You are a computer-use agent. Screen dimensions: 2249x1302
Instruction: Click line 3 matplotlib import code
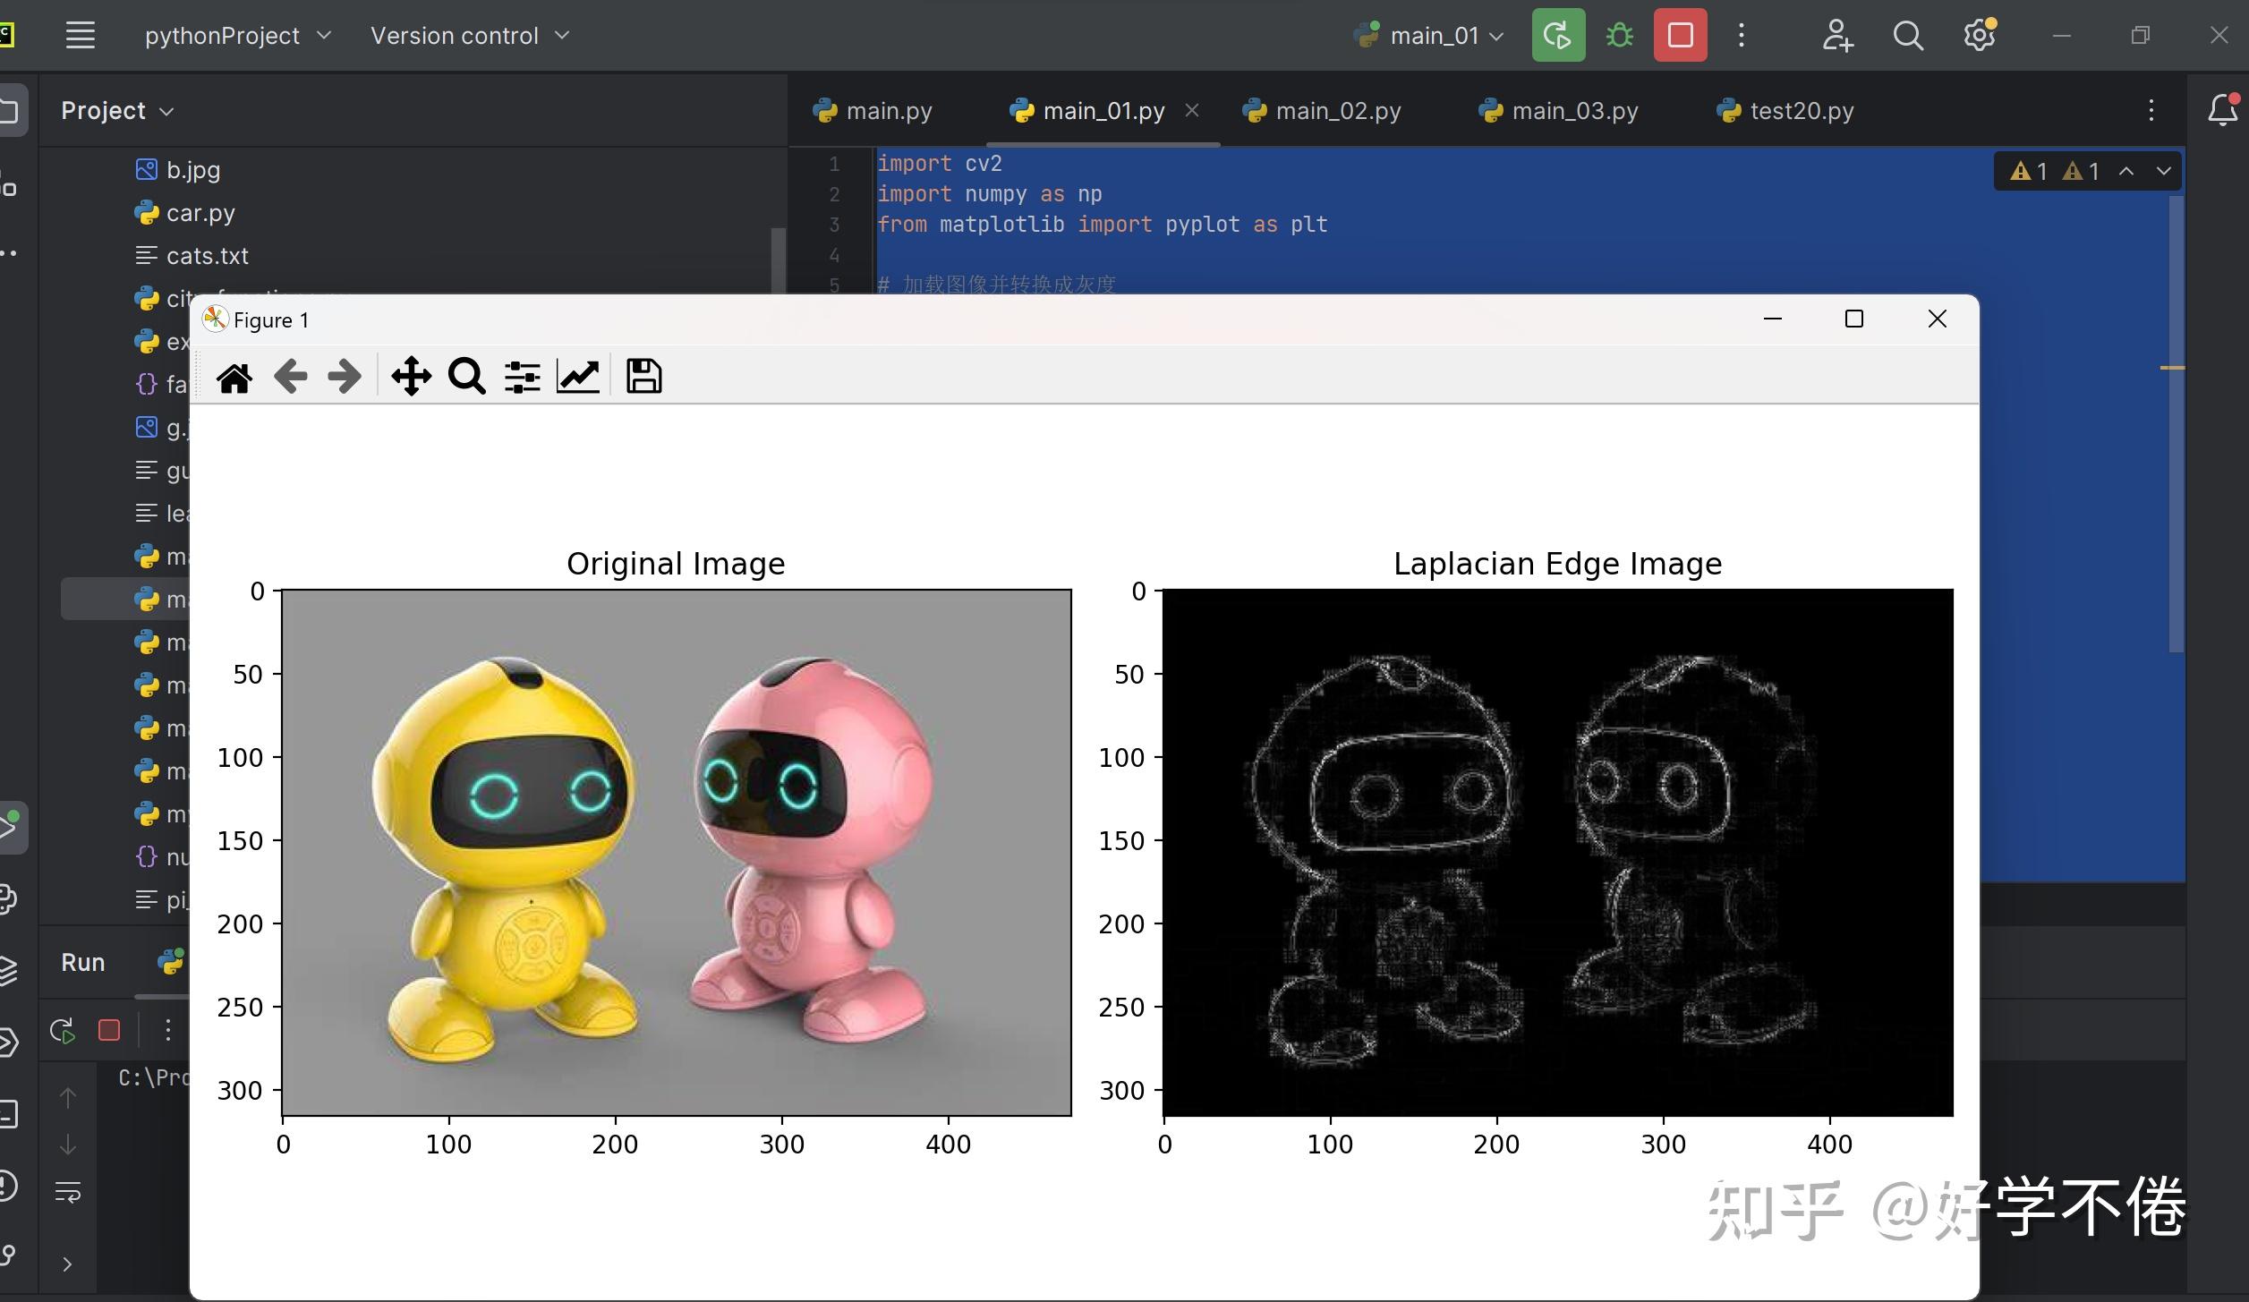tap(1102, 225)
